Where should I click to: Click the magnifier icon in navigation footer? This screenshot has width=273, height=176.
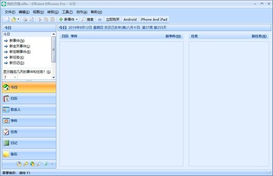pyautogui.click(x=39, y=164)
